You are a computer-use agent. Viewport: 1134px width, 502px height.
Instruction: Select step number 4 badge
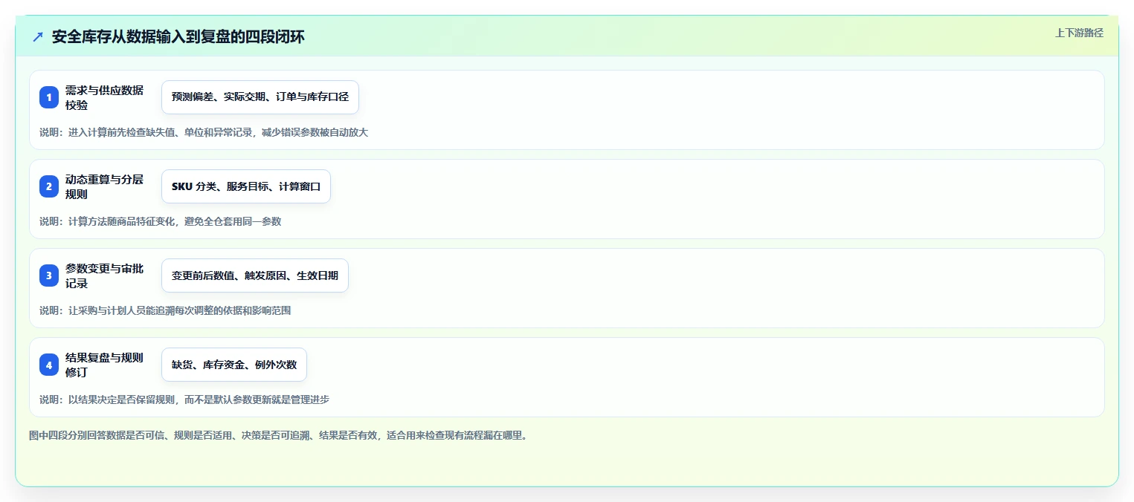click(x=49, y=365)
